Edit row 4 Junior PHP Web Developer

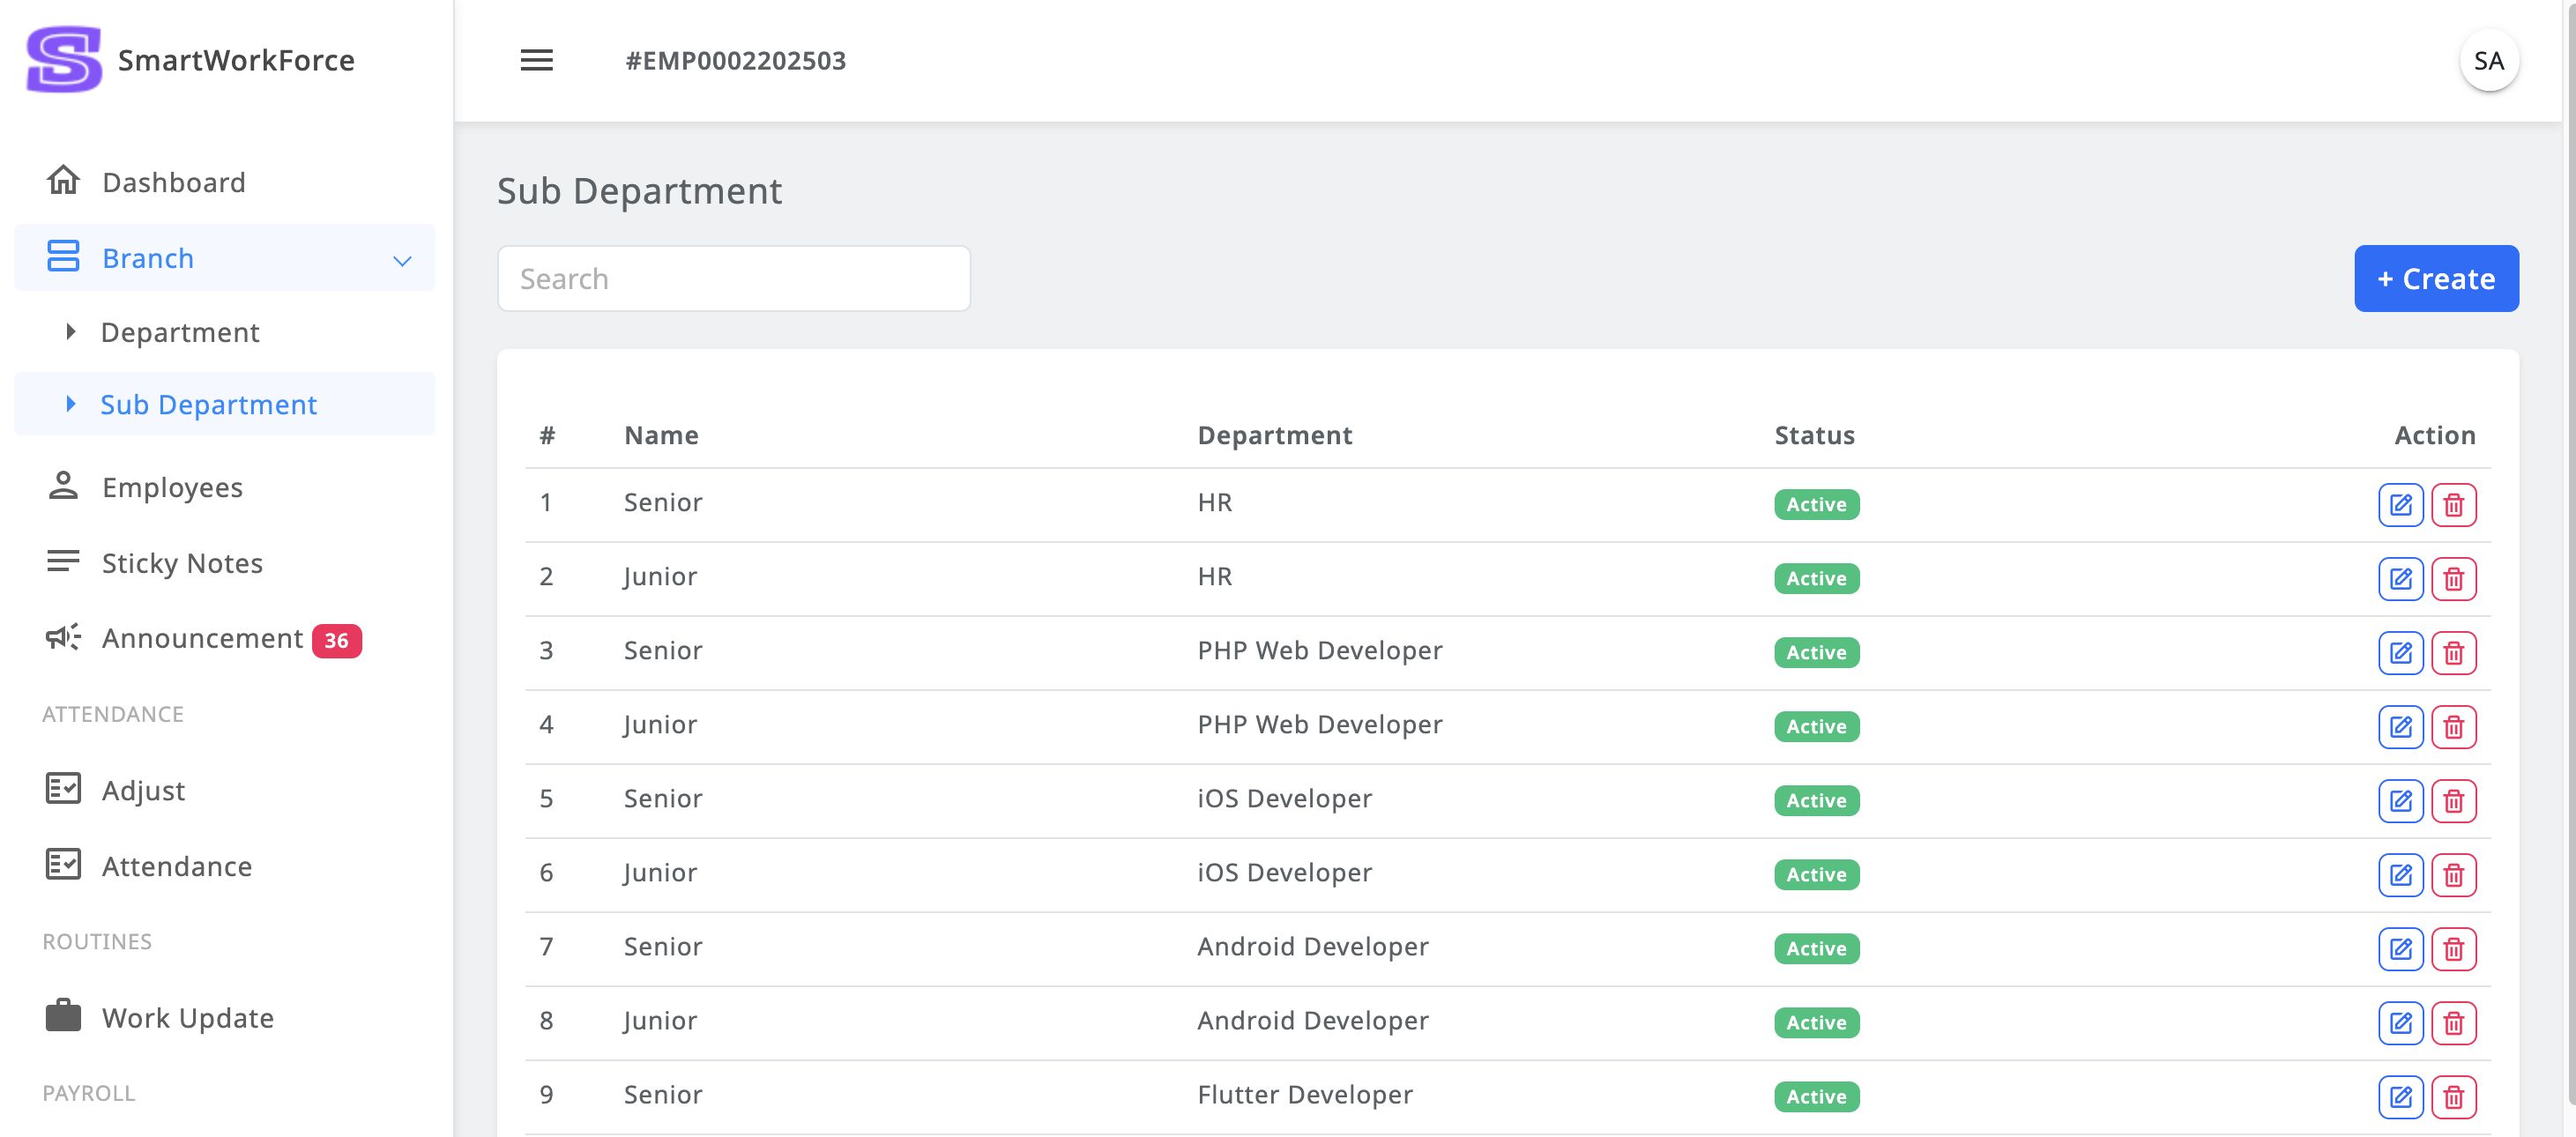coord(2400,726)
